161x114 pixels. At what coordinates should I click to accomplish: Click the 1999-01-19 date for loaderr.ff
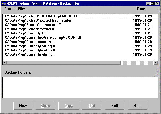tap(142, 50)
